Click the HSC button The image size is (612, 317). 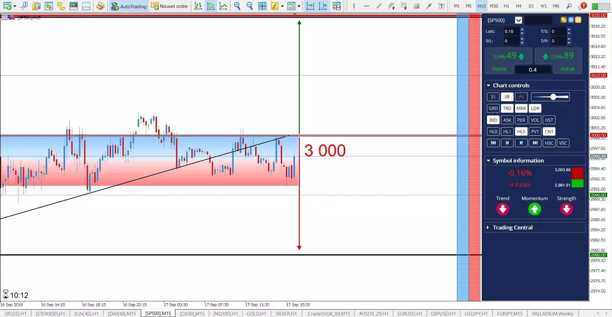point(549,143)
